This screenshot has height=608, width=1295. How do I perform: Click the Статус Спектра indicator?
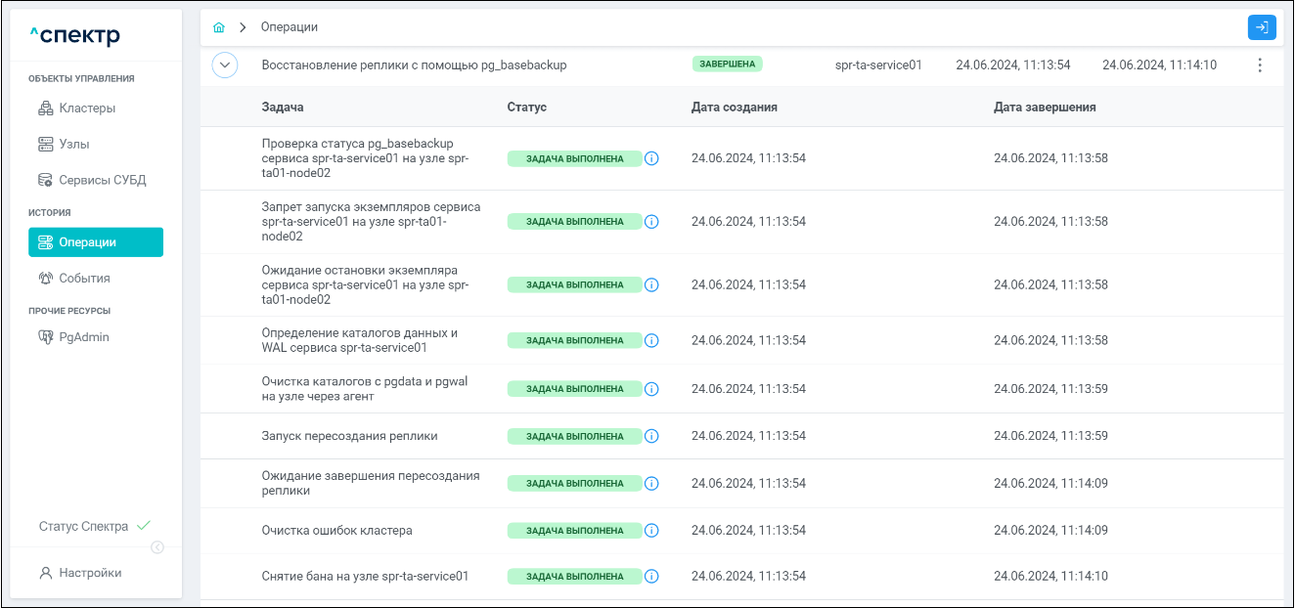pos(94,526)
